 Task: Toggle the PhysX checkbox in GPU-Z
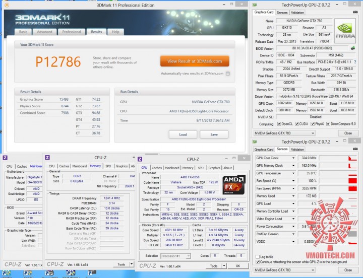[313, 124]
